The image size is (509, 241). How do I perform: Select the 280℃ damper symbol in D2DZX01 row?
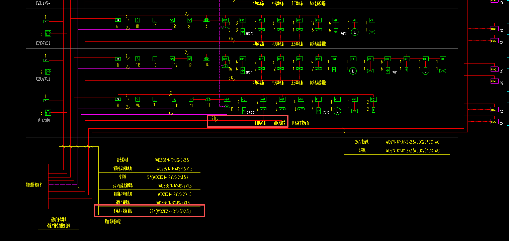pos(244,111)
